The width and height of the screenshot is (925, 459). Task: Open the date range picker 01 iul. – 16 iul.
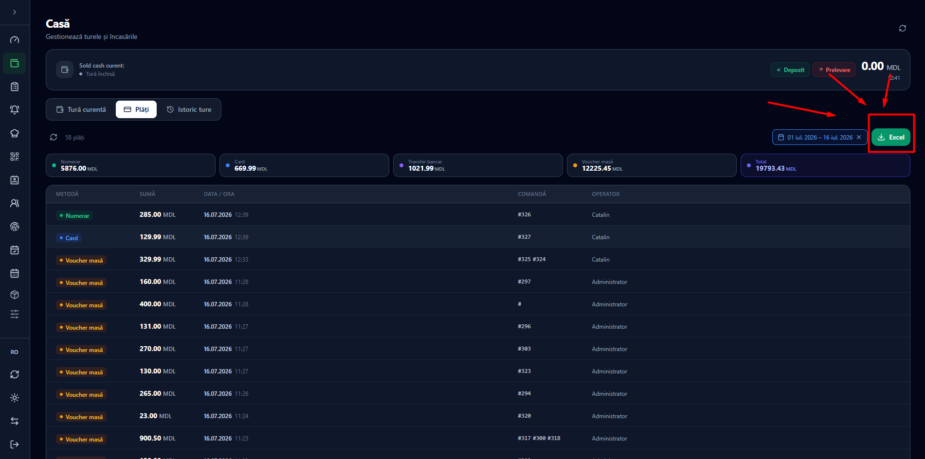coord(815,137)
